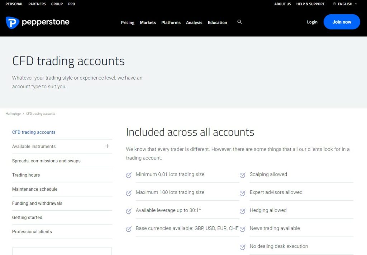The height and width of the screenshot is (255, 367).
Task: Expand Available instruments with plus icon
Action: coord(107,146)
